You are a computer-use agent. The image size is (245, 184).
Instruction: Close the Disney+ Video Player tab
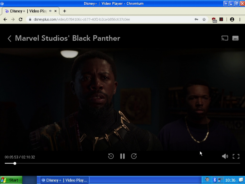click(56, 11)
